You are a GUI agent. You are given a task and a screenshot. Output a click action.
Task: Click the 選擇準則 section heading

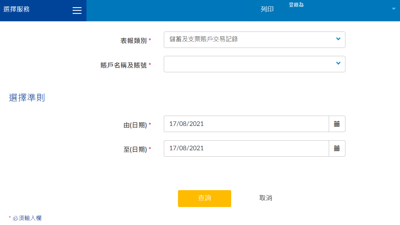click(x=27, y=98)
